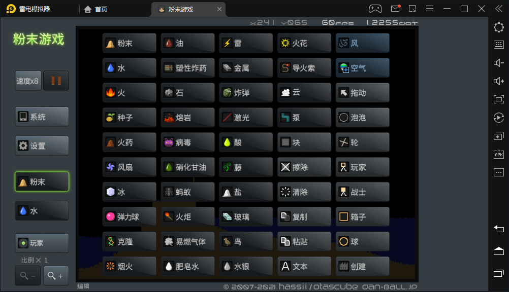Screen dimensions: 509x292
Task: Choose the 冰 ice element
Action: 129,192
